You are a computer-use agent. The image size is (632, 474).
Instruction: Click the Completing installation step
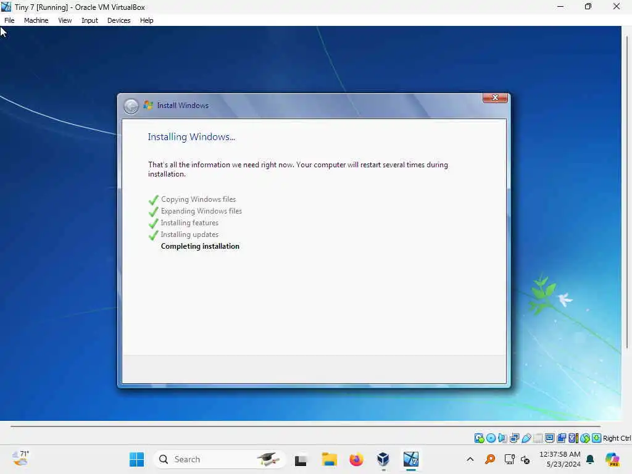pos(200,246)
